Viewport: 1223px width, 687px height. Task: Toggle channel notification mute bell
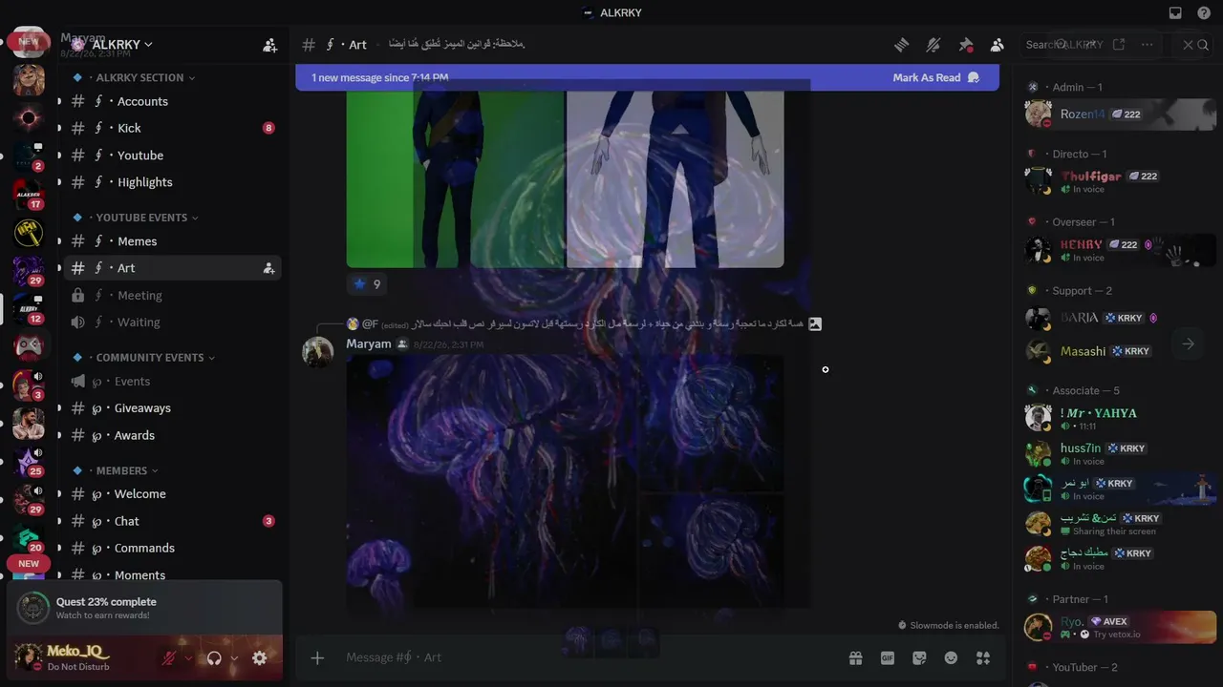933,45
